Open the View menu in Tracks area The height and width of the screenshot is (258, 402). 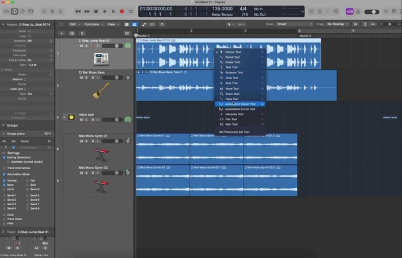(x=113, y=24)
